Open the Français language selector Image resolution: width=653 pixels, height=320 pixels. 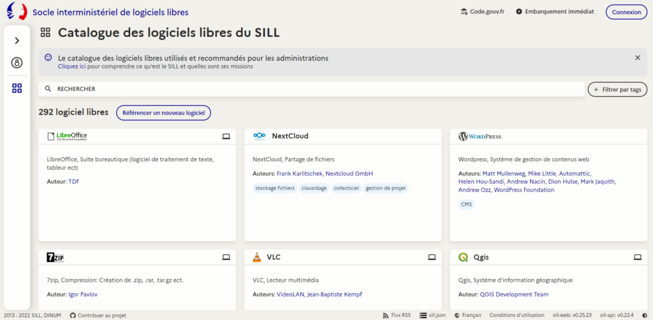point(467,316)
